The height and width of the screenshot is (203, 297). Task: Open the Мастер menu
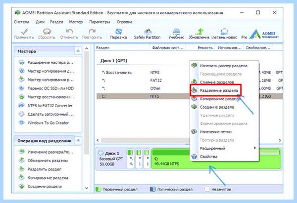[x=76, y=22]
